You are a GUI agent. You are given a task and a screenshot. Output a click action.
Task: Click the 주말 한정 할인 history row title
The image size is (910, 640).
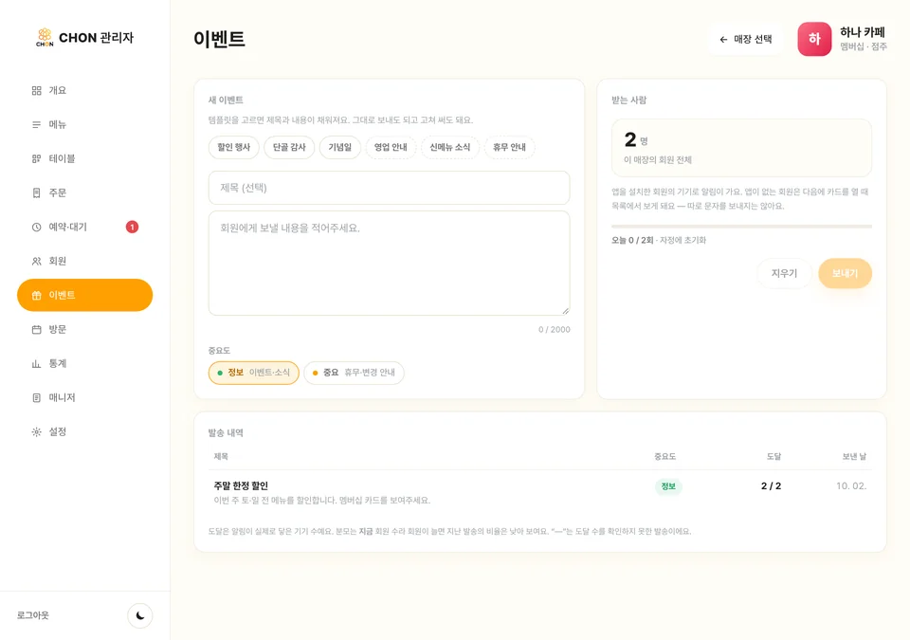pyautogui.click(x=241, y=486)
